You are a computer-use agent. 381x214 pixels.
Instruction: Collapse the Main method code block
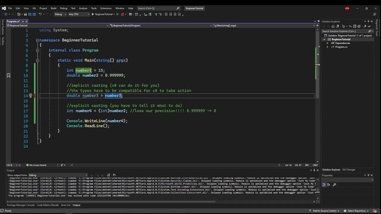click(x=38, y=61)
